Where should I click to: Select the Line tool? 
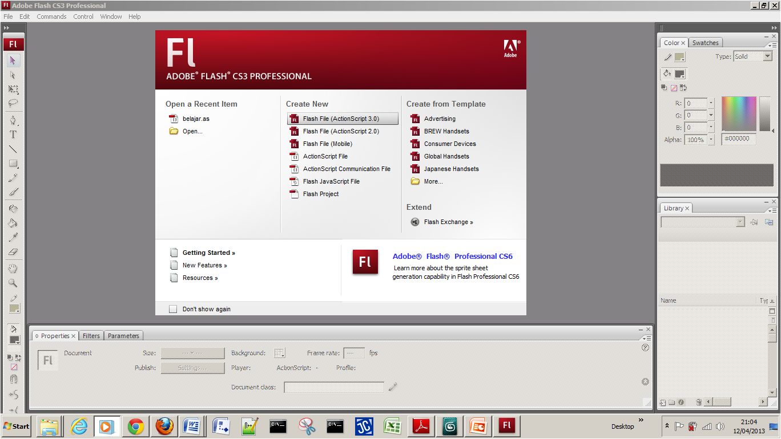(13, 149)
